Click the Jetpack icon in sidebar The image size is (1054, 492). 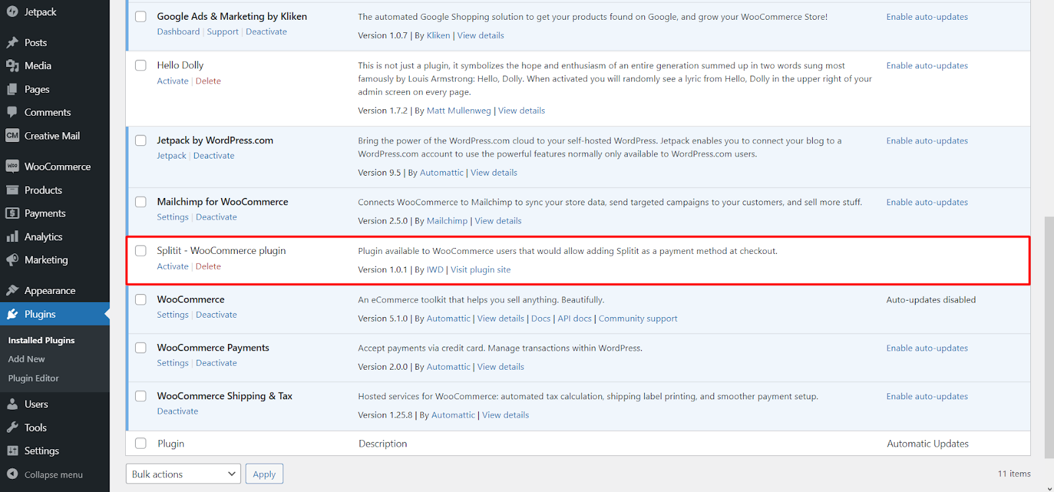point(12,12)
